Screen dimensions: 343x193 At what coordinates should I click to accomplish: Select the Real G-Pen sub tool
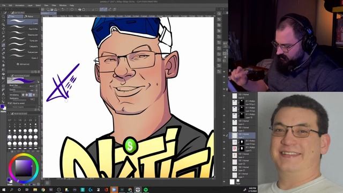pos(23,28)
